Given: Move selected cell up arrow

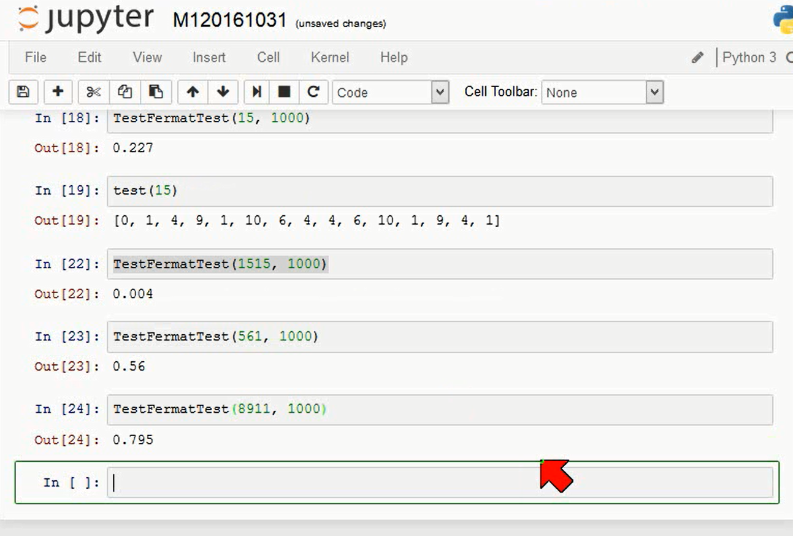Looking at the screenshot, I should tap(193, 93).
